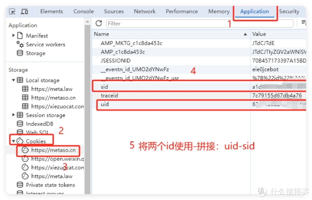Click the Session storage table icon
This screenshot has height=200, width=312.
click(20, 115)
